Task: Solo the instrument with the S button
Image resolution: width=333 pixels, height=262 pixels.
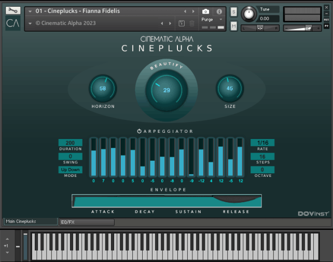Action: tap(233, 12)
